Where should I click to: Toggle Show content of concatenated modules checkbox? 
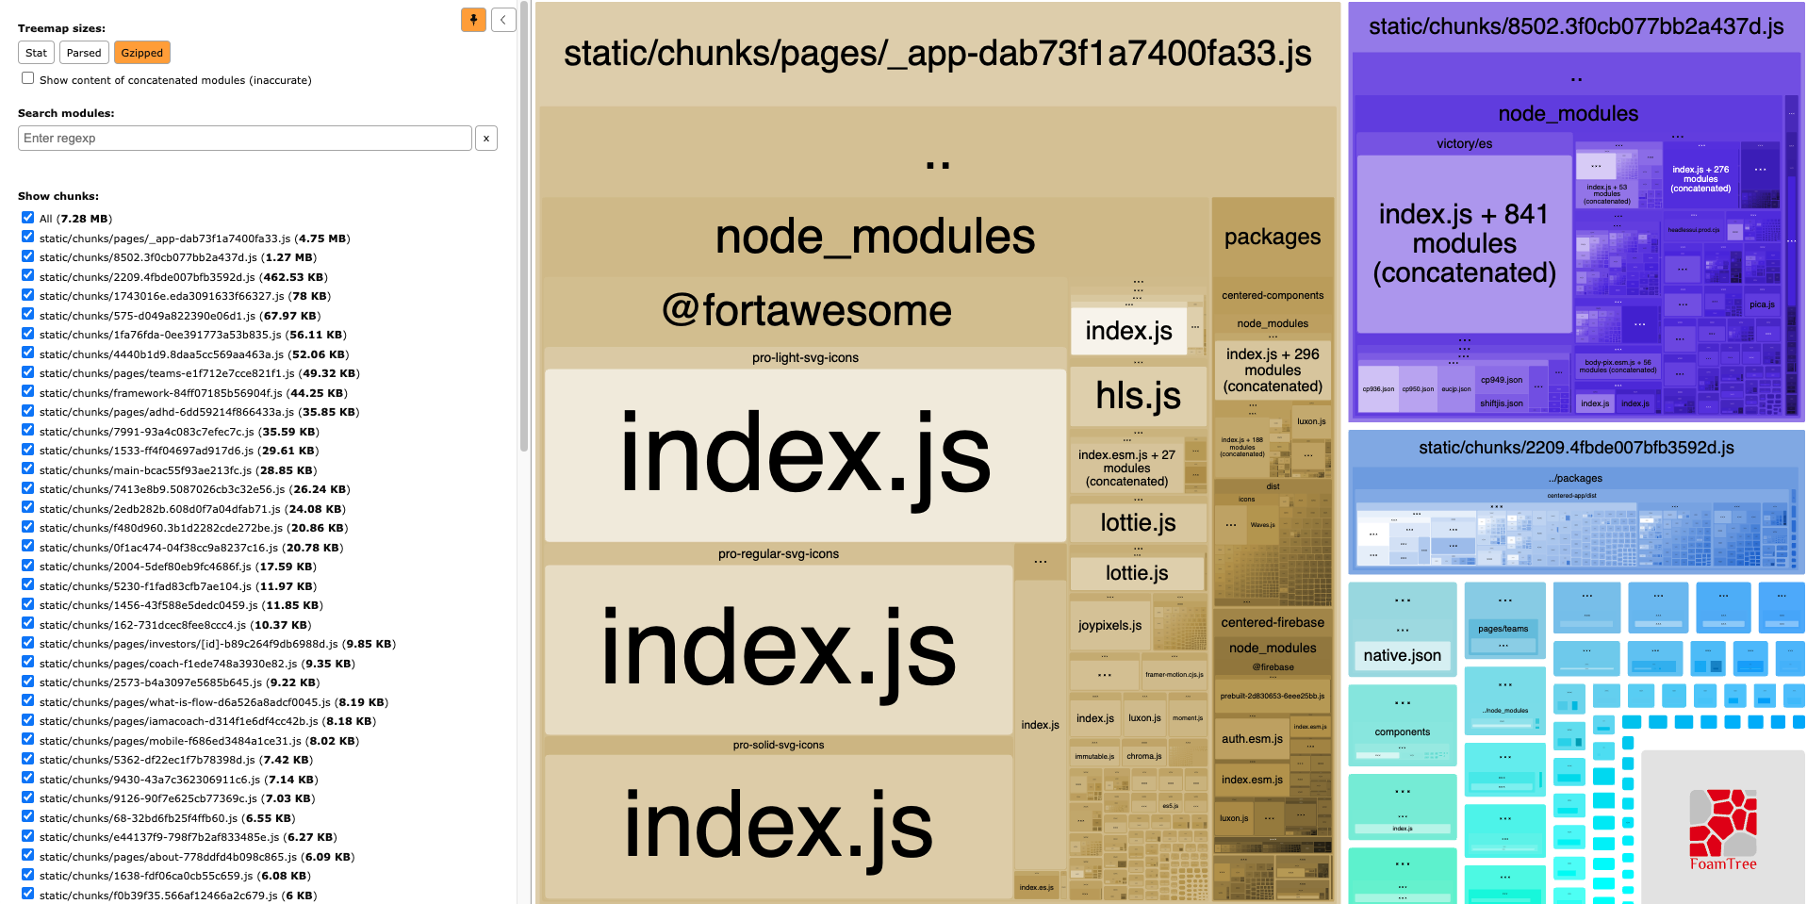[28, 79]
